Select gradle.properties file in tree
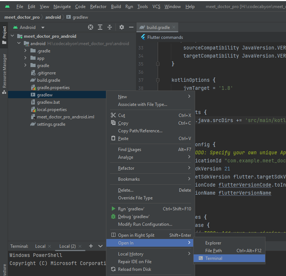The image size is (286, 276). pos(53,88)
